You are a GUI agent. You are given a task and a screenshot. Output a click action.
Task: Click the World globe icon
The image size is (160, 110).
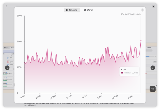pos(85,10)
